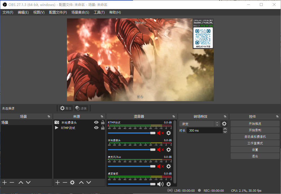Image resolution: width=281 pixels, height=194 pixels.
Task: Open the 渐变 transition dropdown
Action: [199, 124]
